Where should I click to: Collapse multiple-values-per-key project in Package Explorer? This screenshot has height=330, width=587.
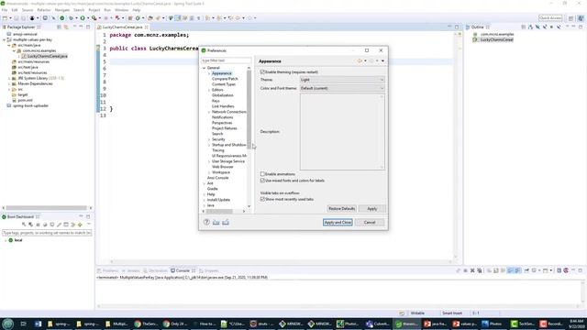tap(5, 39)
